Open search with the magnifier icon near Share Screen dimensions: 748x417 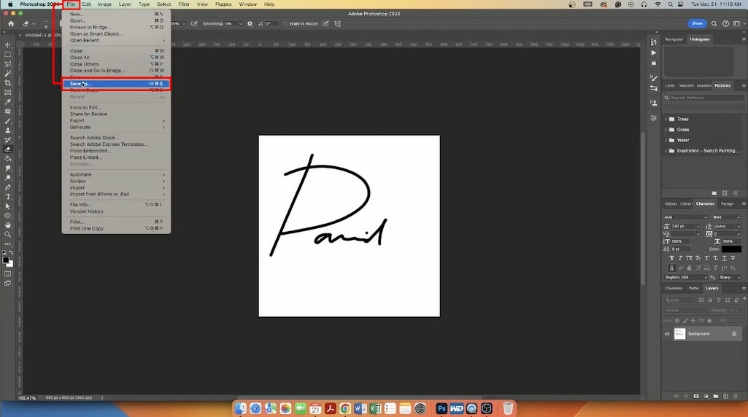pyautogui.click(x=714, y=23)
